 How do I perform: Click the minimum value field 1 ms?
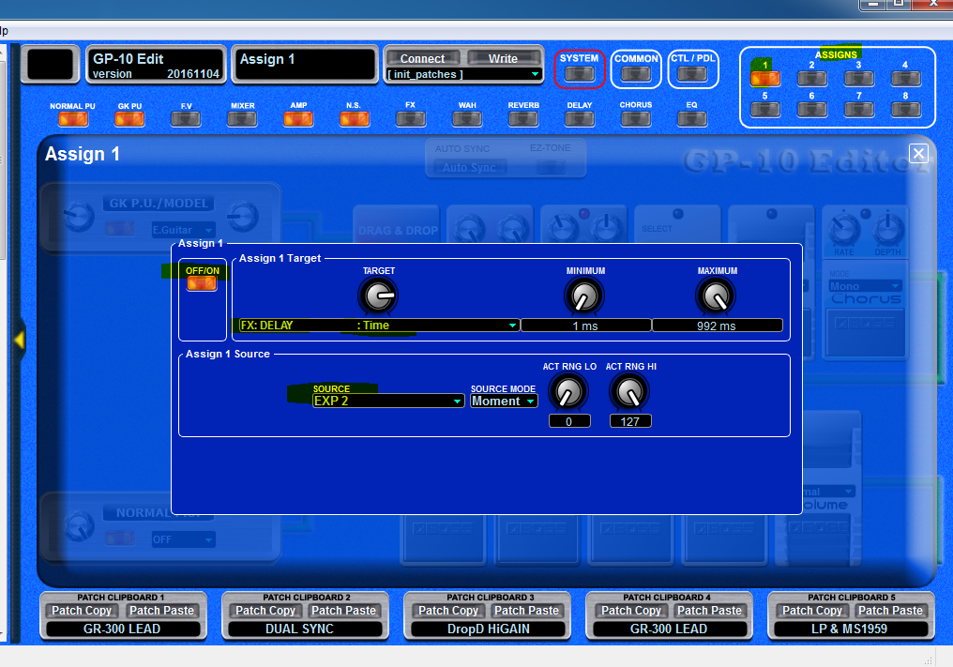586,326
